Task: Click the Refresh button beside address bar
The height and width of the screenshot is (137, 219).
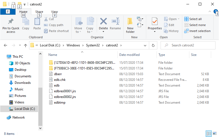Action: pyautogui.click(x=153, y=45)
